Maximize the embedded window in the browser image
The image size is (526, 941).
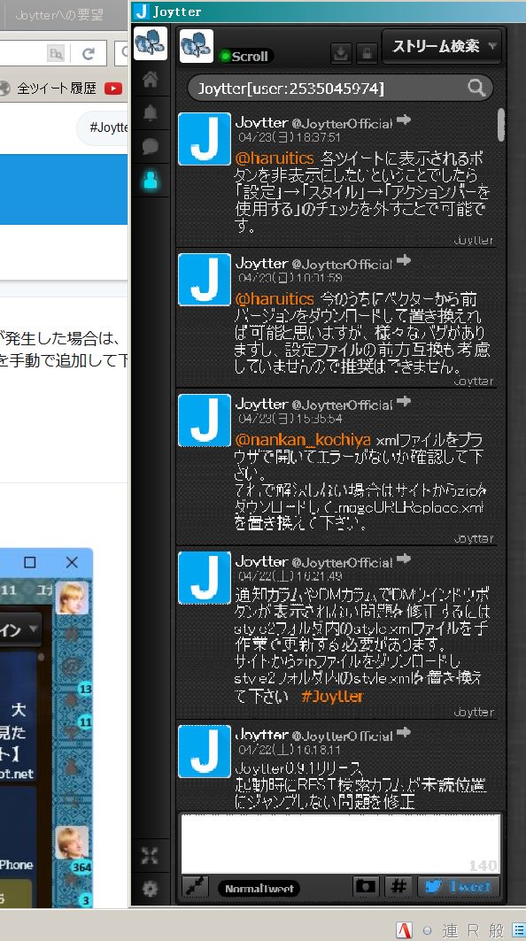pos(29,562)
